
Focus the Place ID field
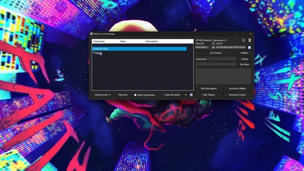click(203, 47)
